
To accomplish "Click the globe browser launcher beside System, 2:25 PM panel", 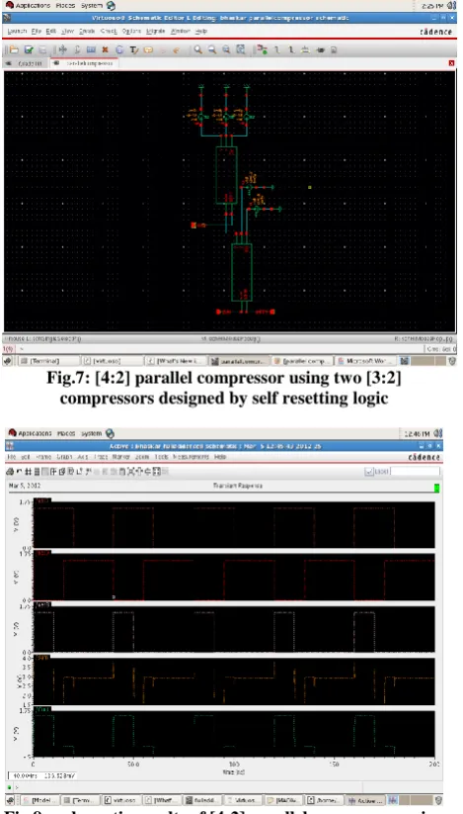I will [111, 6].
